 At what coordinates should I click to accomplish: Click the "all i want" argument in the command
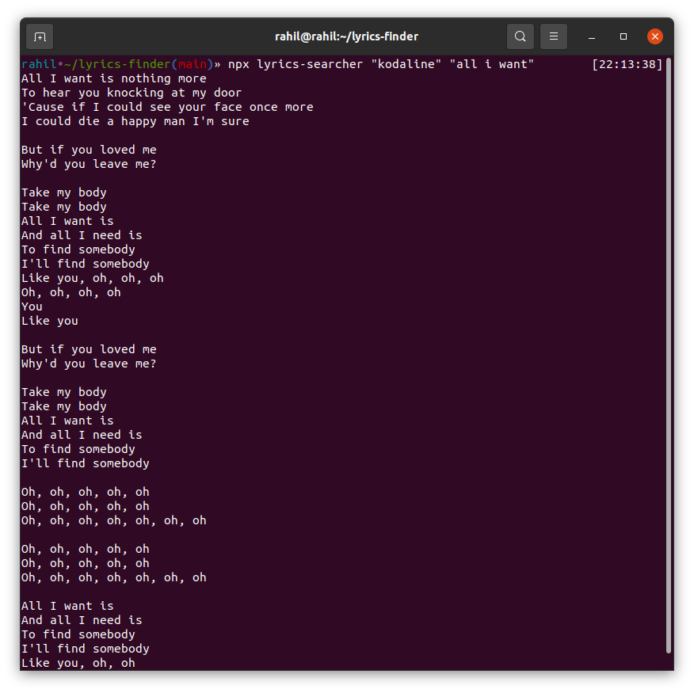(492, 65)
